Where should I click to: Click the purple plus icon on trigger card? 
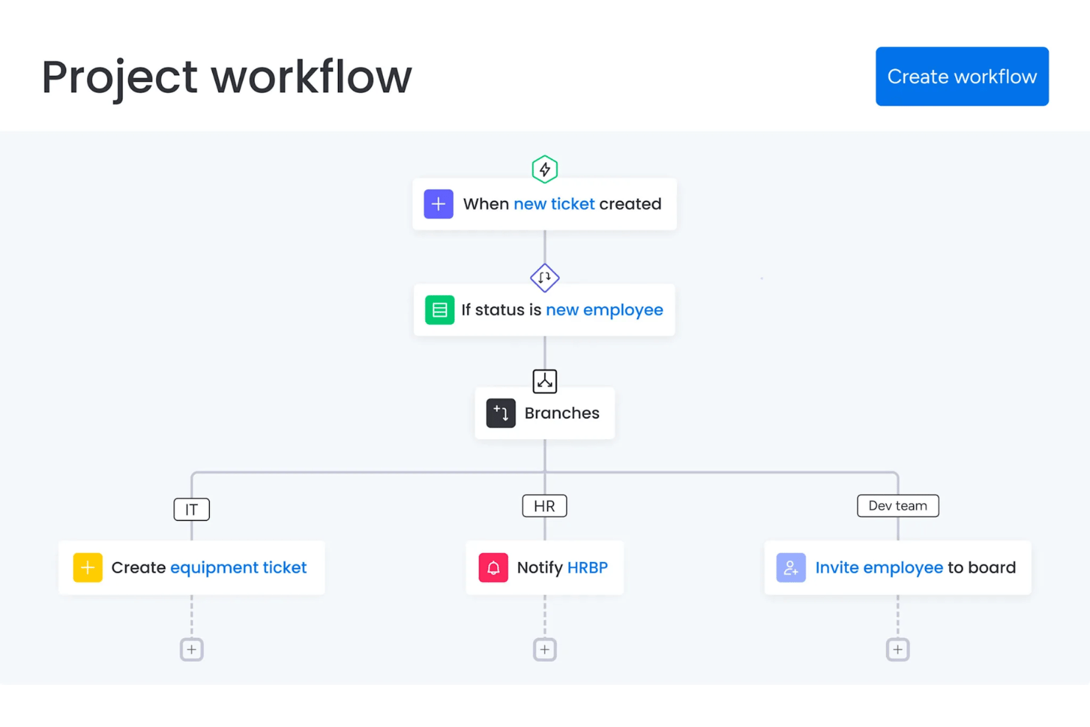pos(438,204)
